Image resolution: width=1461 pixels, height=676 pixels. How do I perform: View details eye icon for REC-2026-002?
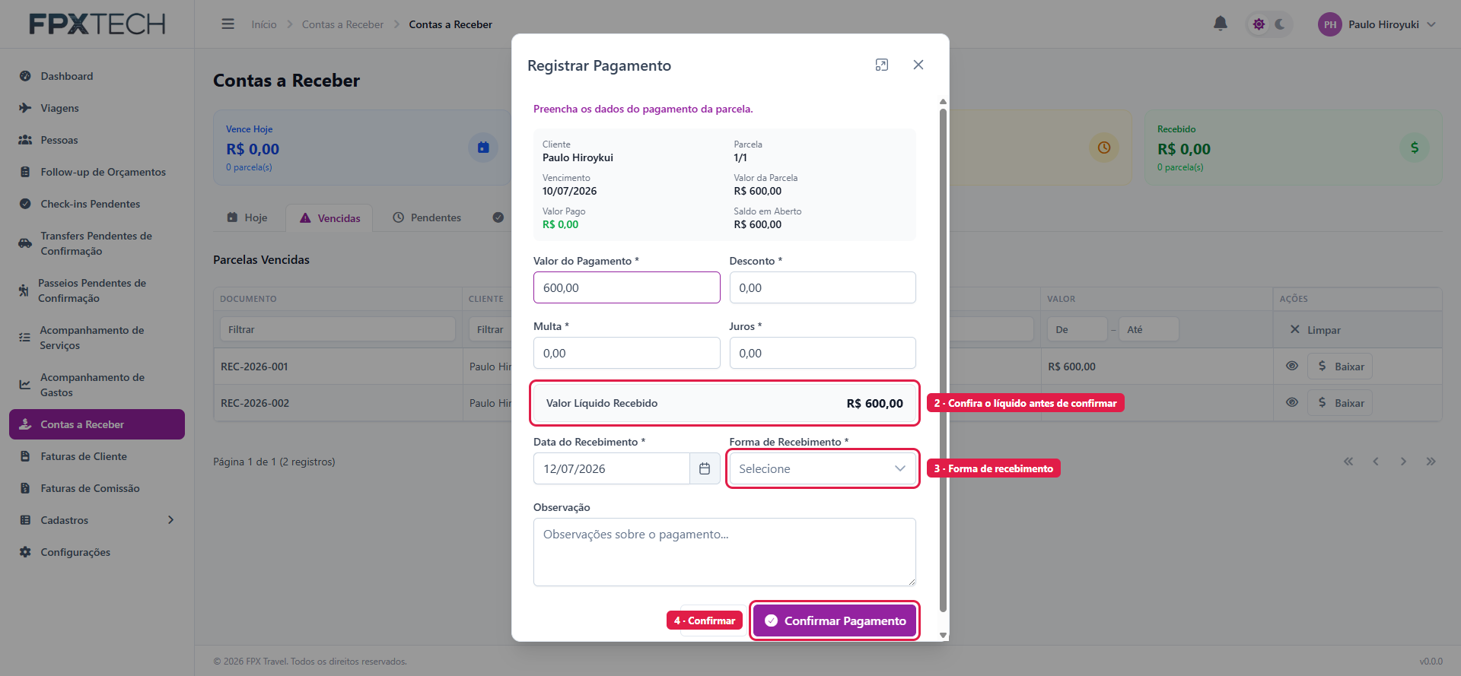click(1292, 402)
